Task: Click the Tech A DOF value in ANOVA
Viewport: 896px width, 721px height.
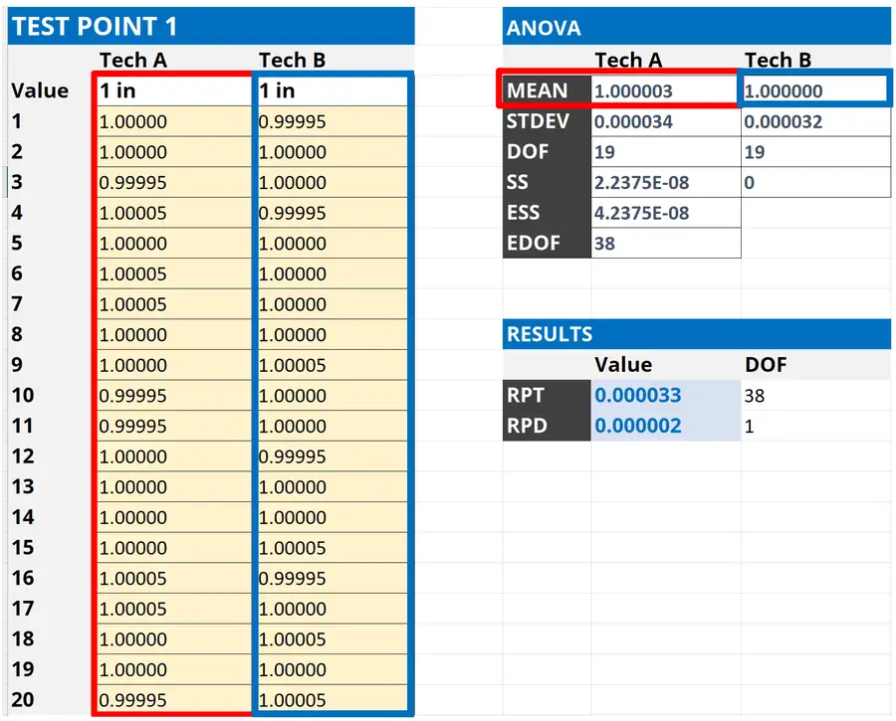Action: tap(666, 152)
